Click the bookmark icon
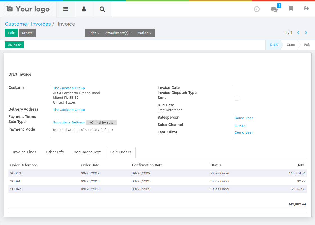The height and width of the screenshot is (225, 315). tap(291, 9)
